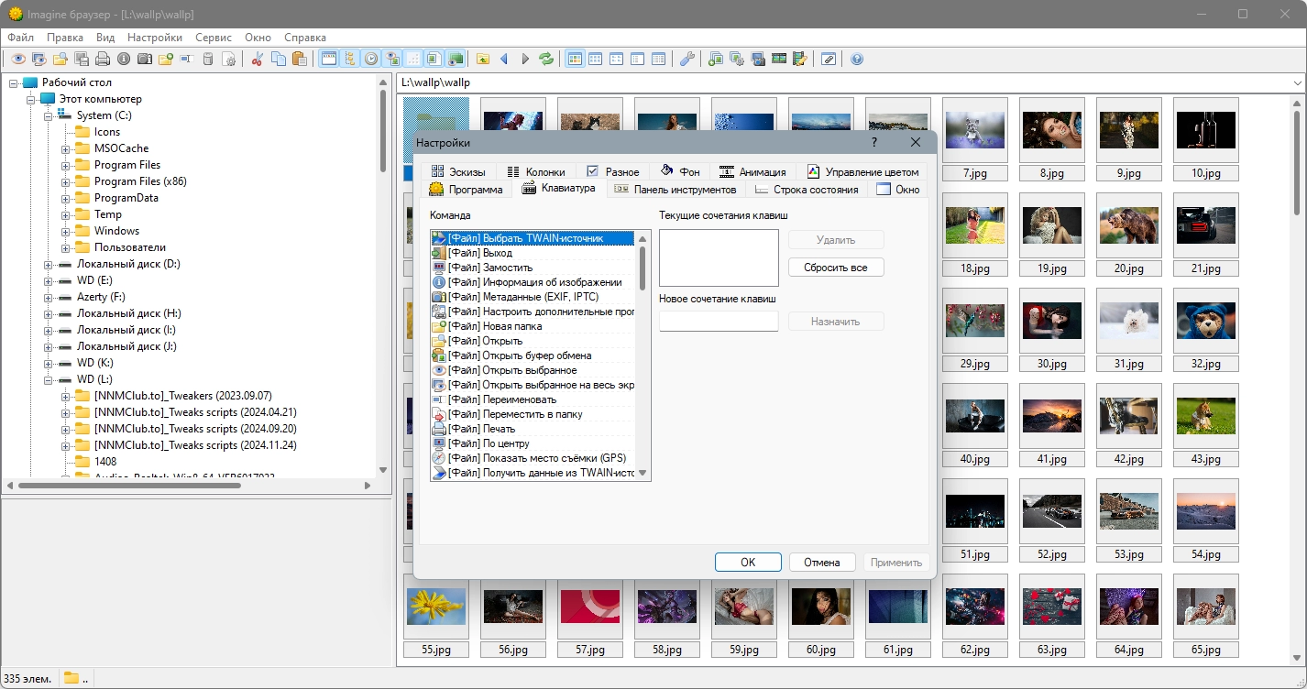This screenshot has height=689, width=1307.
Task: Toggle the thumbnails view mode button
Action: coord(575,59)
